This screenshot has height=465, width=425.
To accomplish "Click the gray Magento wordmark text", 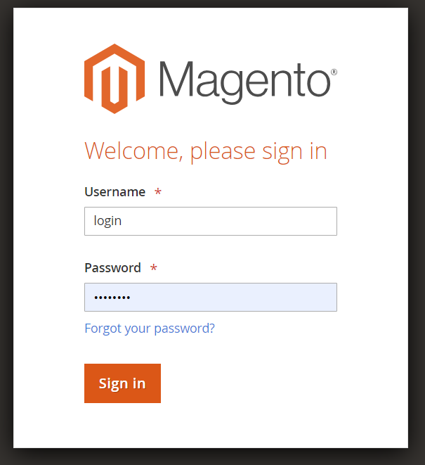I will [x=244, y=80].
